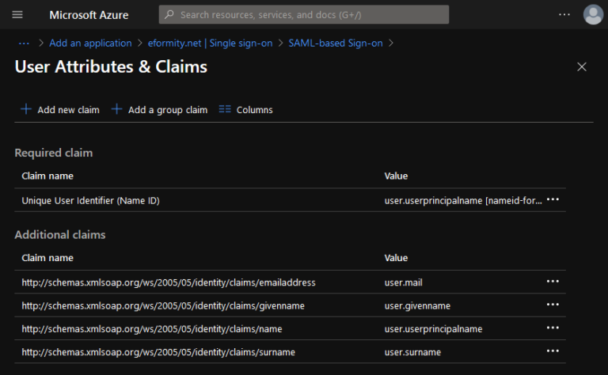Open the top bar more options ellipsis
Viewport: 608px width, 375px height.
point(564,15)
